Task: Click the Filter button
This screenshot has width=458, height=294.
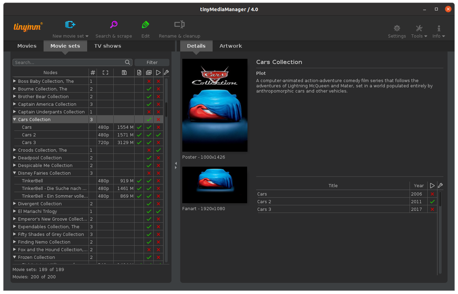Action: point(152,63)
